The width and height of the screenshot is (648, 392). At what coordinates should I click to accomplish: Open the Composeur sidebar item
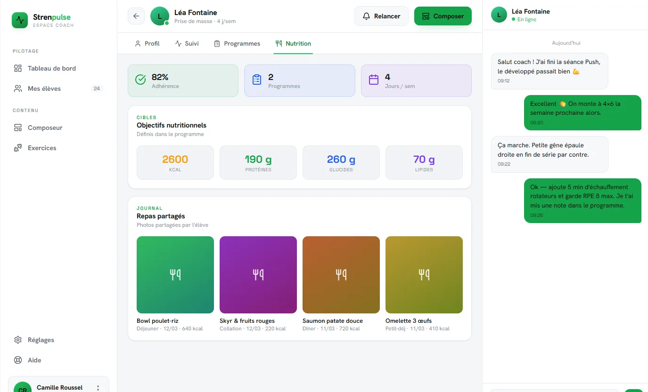[x=58, y=128]
